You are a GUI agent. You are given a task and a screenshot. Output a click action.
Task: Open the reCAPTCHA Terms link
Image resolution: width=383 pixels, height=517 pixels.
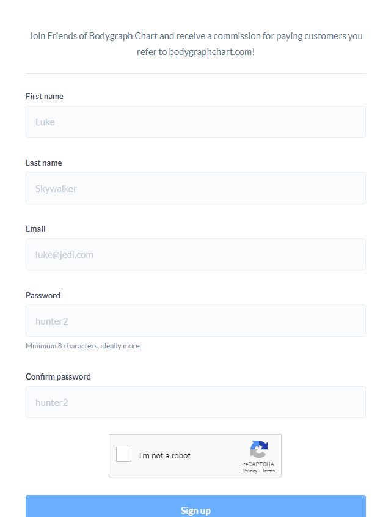[268, 471]
